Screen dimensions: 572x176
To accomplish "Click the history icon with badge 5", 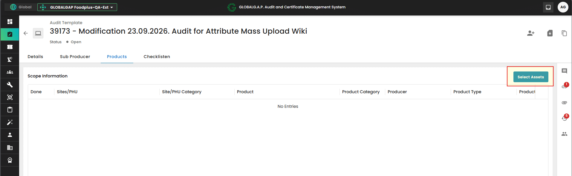I will (565, 118).
